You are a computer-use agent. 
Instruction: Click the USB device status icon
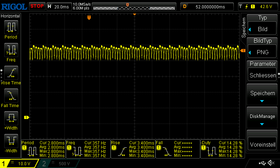(x=262, y=163)
